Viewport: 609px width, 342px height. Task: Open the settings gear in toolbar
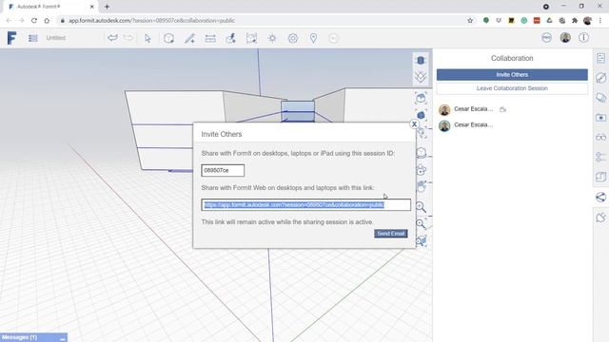tap(293, 38)
